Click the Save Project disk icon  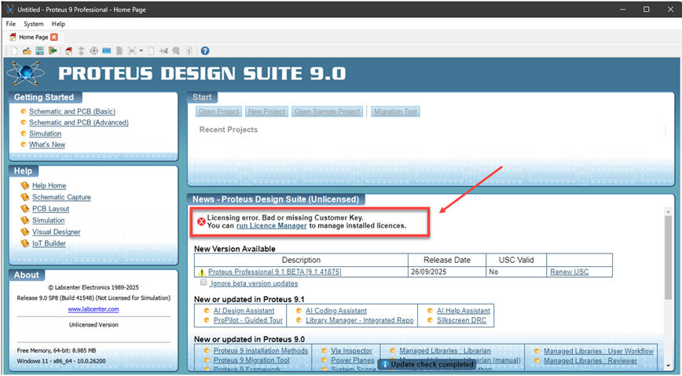pyautogui.click(x=39, y=51)
